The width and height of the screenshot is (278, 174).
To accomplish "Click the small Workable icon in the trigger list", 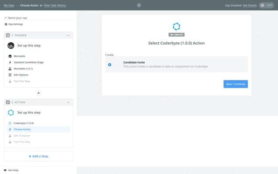I will (10, 56).
